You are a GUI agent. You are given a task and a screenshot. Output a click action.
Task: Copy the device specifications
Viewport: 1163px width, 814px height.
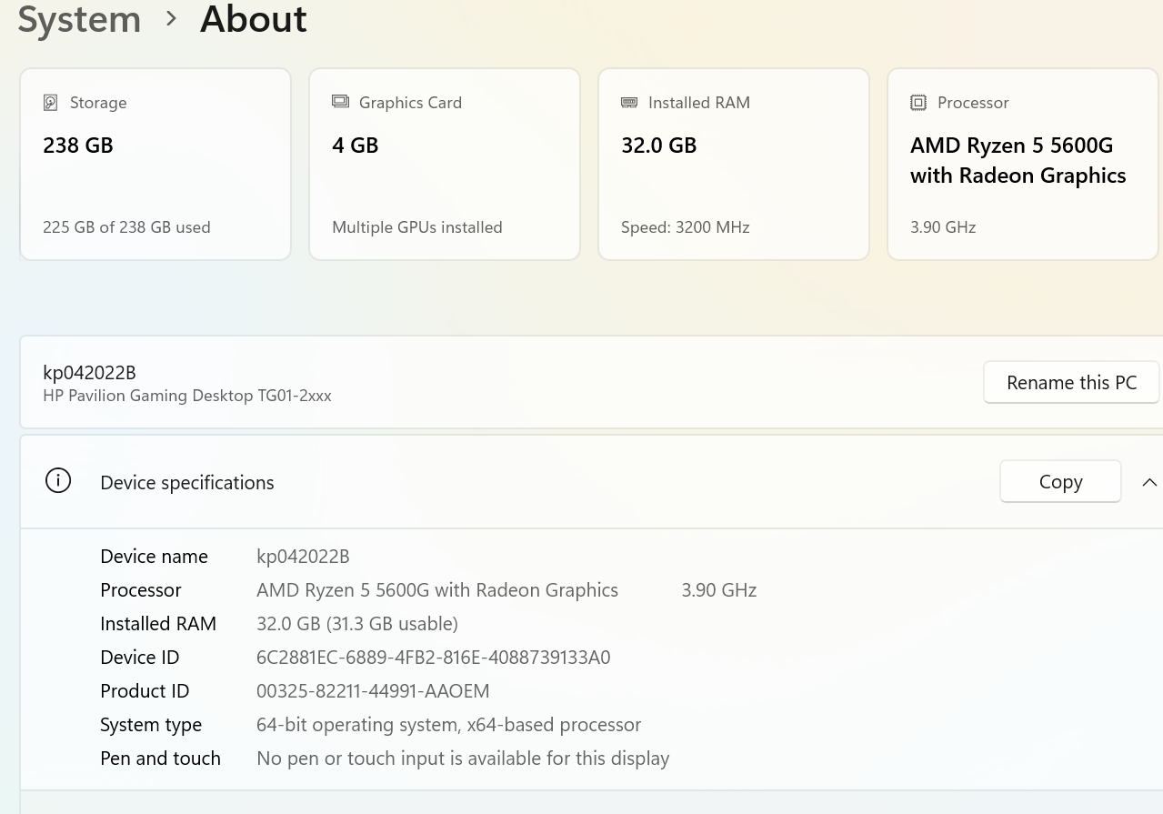click(1060, 482)
